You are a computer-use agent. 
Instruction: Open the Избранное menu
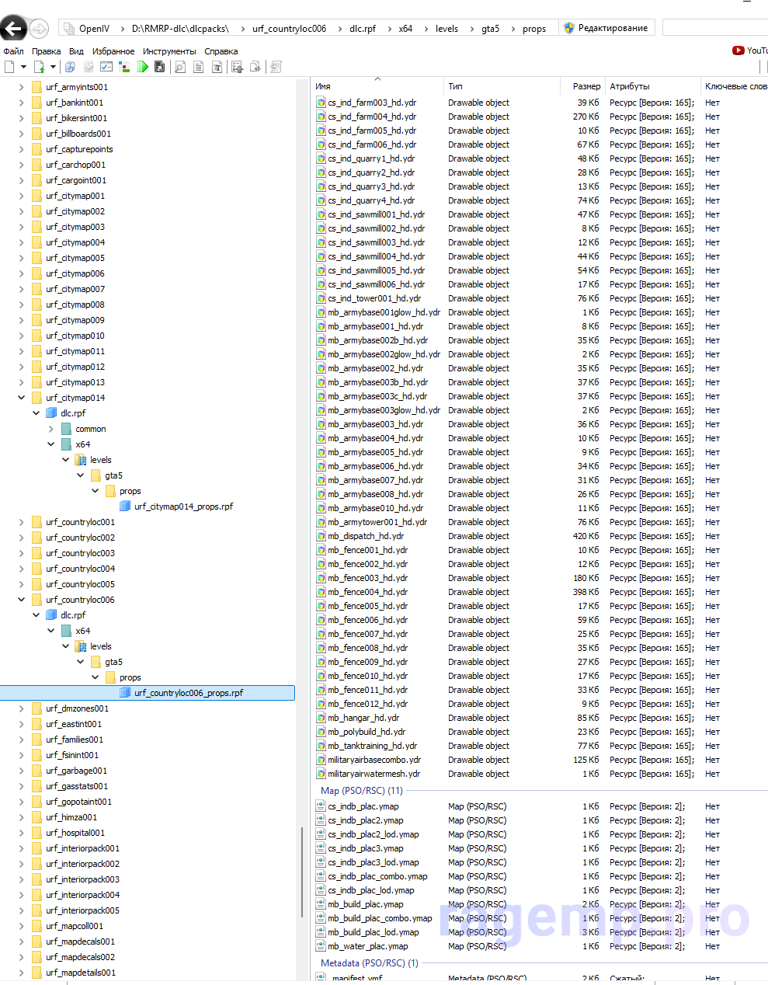pyautogui.click(x=113, y=51)
